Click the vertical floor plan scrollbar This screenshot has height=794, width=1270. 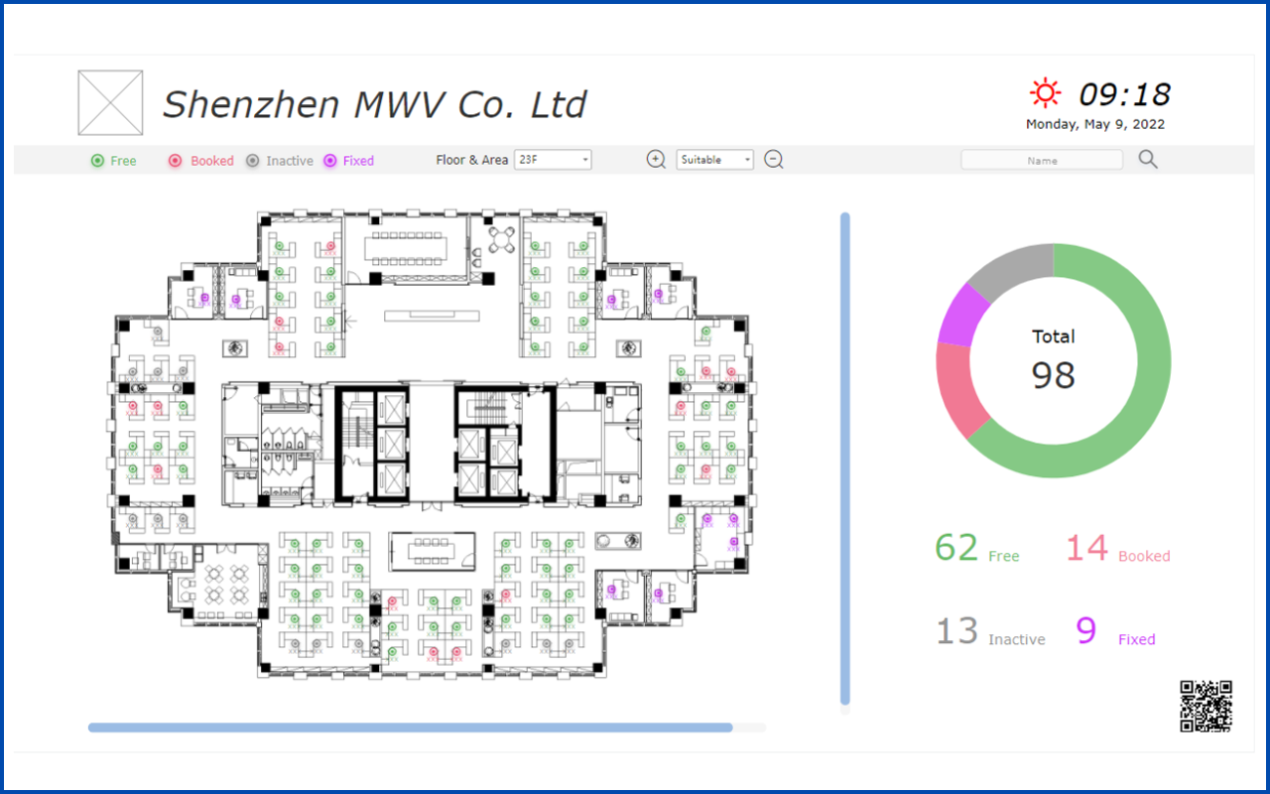click(845, 458)
